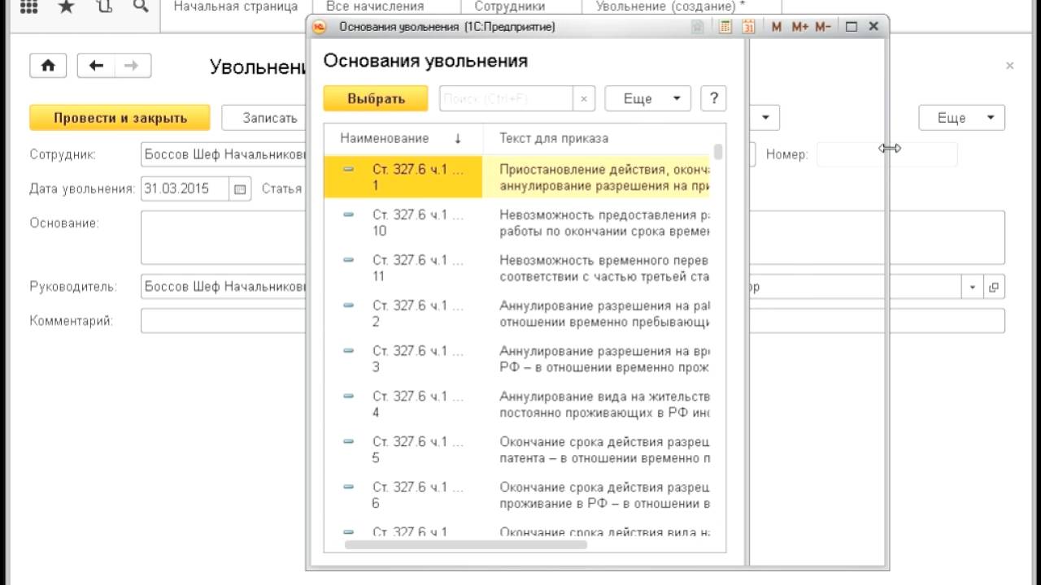
Task: Click the Руководитель input field
Action: 224,287
